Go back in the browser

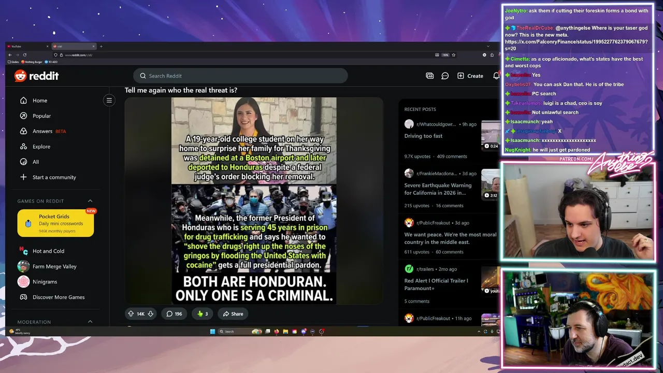click(10, 55)
